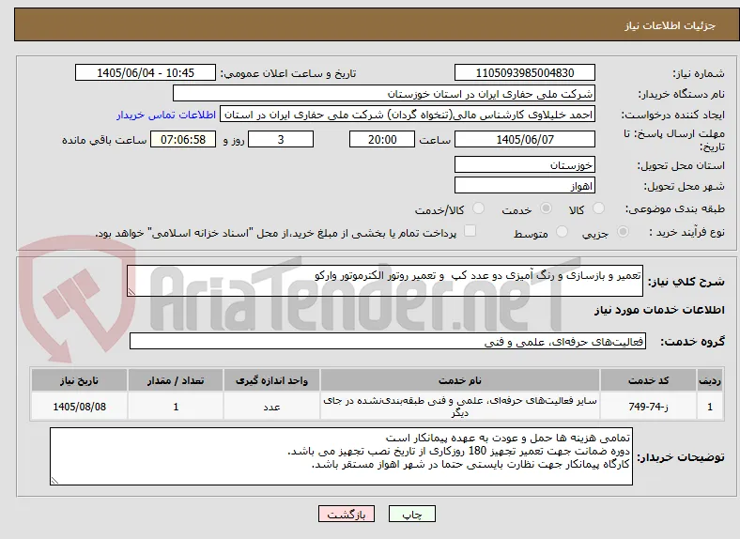The height and width of the screenshot is (539, 740).
Task: Click the جزئیات اطلاعات نیاز header title
Action: (x=671, y=25)
